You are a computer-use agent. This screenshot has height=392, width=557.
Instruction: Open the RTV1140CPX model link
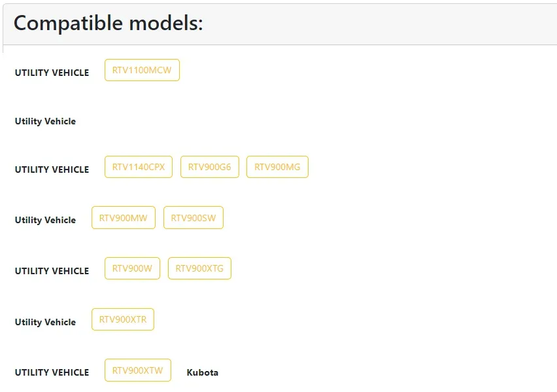tap(139, 167)
